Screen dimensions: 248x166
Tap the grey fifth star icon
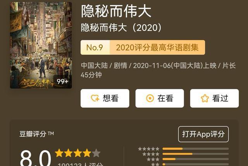coord(96,153)
